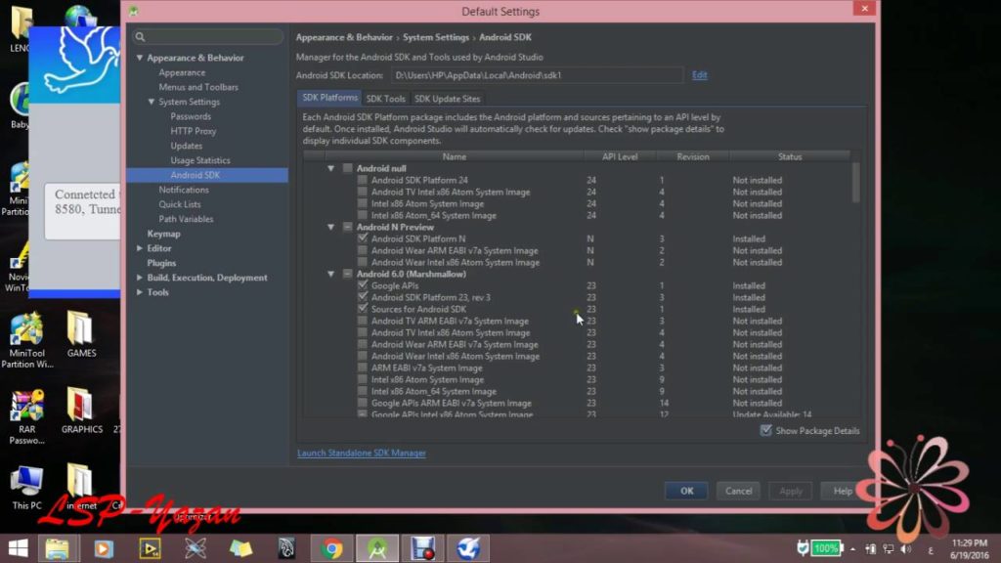Click the volume icon in system tray
Viewport: 1001px width, 563px height.
[906, 549]
